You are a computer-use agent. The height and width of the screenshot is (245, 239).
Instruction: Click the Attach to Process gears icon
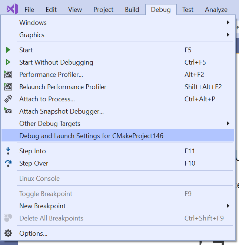[8, 99]
